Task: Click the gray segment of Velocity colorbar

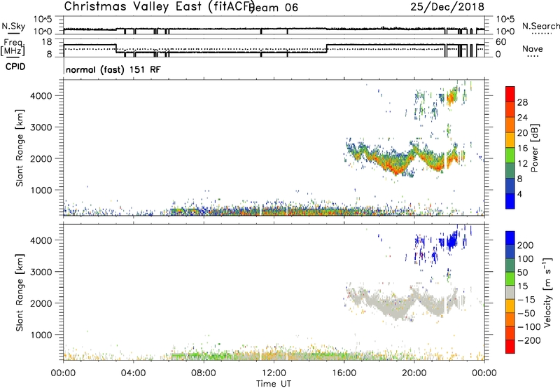Action: (x=510, y=292)
